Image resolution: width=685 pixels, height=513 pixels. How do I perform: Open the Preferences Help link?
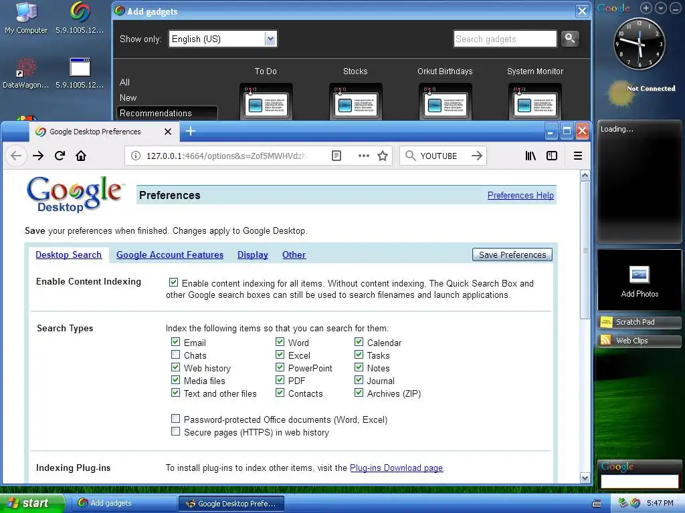[x=520, y=196]
